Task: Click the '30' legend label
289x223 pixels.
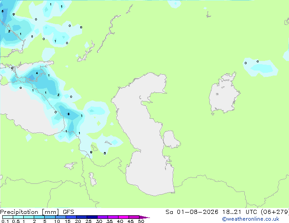Action: 99,221
